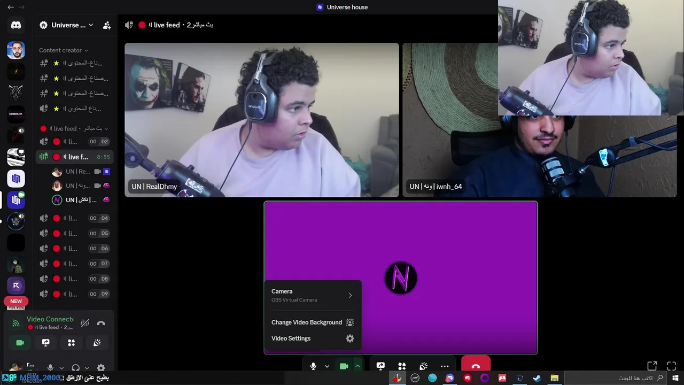684x385 pixels.
Task: Open Discord icon in the taskbar
Action: [x=450, y=378]
